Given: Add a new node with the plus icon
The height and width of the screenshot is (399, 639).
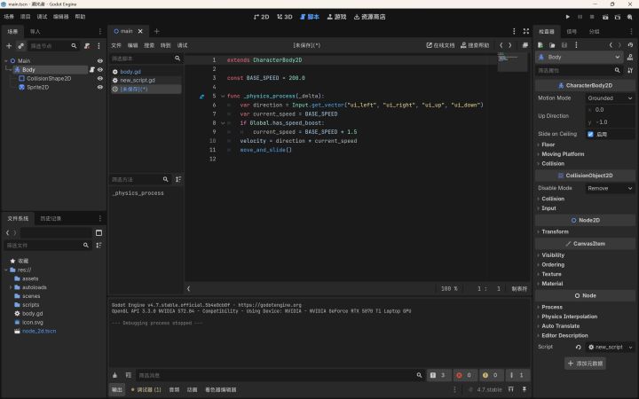Looking at the screenshot, I should tap(9, 46).
